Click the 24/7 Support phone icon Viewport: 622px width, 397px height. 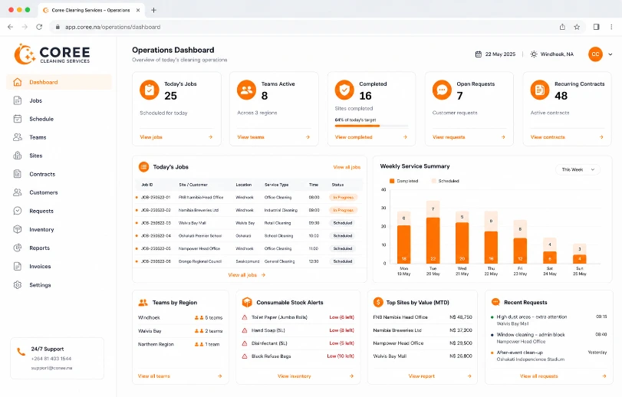coord(21,352)
